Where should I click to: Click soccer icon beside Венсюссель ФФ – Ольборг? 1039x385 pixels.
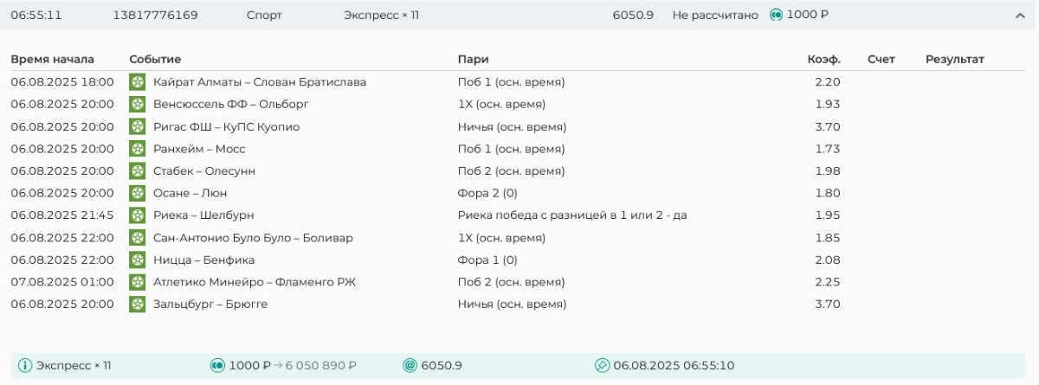pos(137,105)
